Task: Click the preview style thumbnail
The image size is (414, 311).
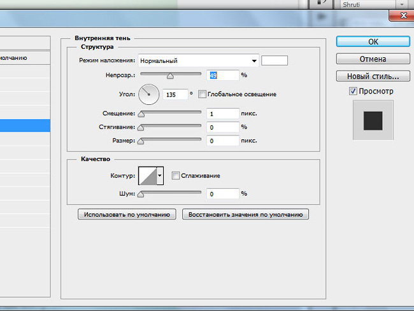Action: tap(373, 120)
